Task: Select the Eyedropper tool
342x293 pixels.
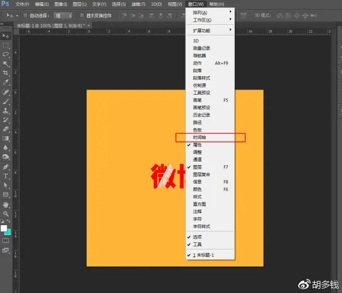Action: point(6,82)
